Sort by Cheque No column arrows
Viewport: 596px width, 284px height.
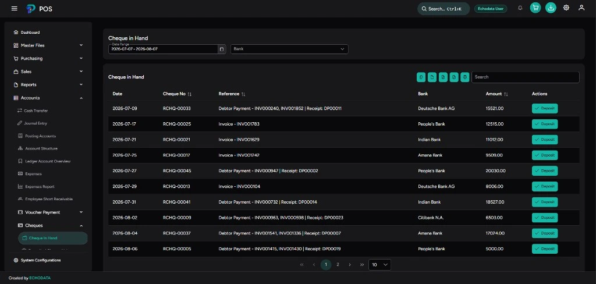click(190, 94)
